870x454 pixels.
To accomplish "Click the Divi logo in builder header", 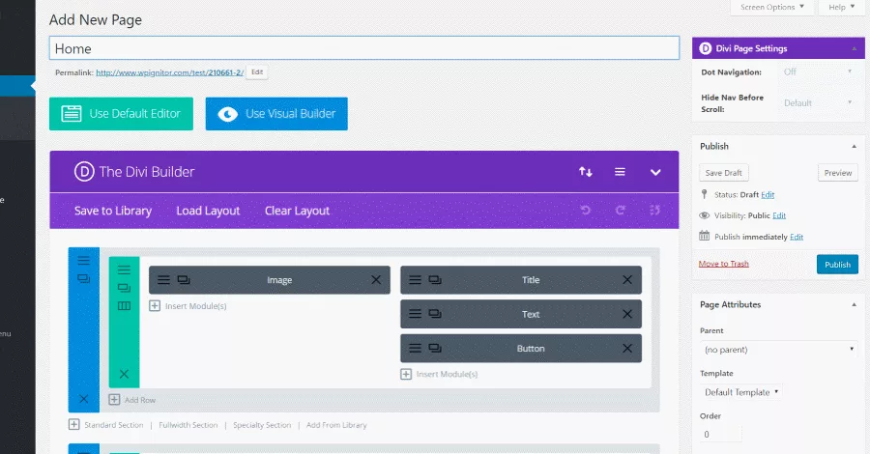I will point(84,172).
